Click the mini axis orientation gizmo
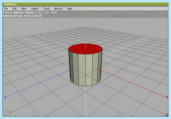The image size is (171, 119). (8, 109)
